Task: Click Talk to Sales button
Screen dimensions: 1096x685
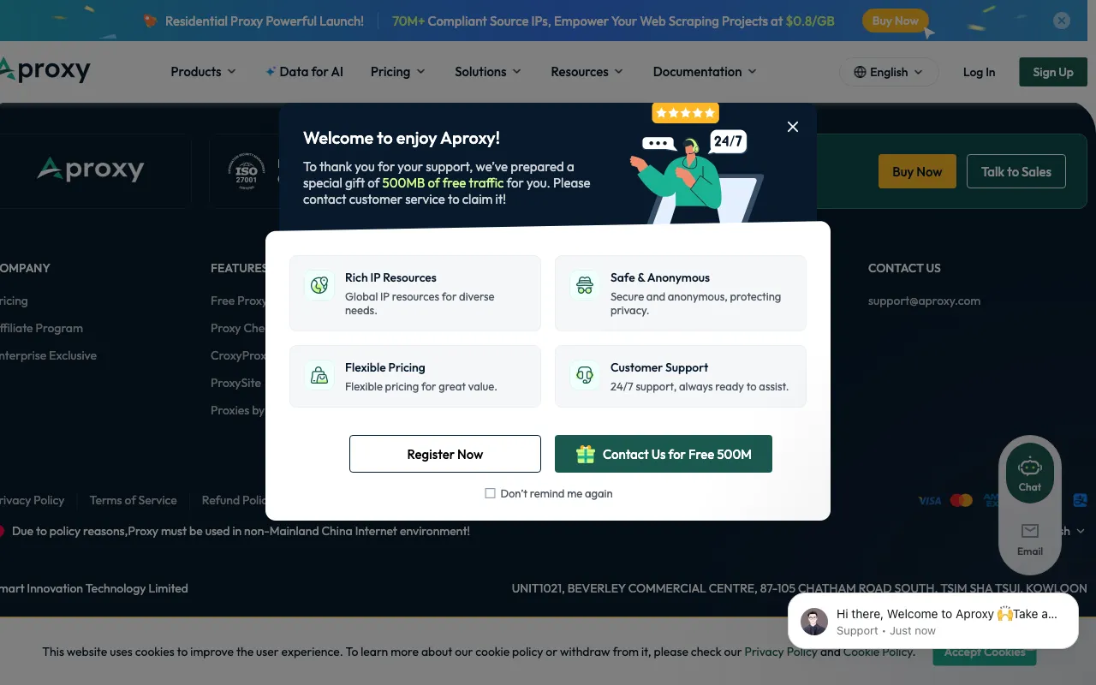Action: pyautogui.click(x=1016, y=171)
